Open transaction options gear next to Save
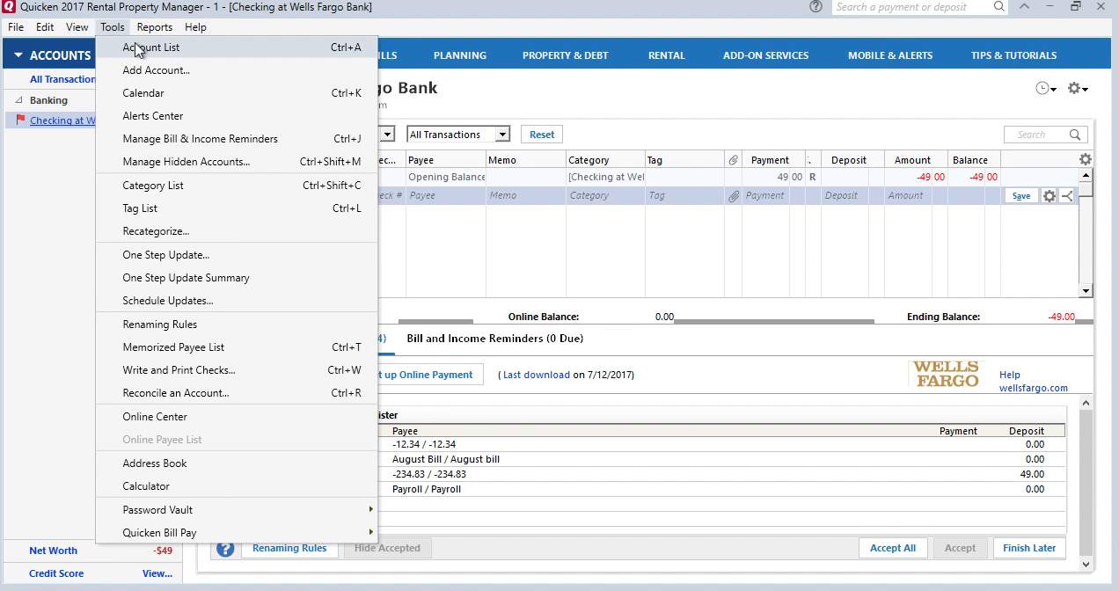Image resolution: width=1119 pixels, height=591 pixels. pyautogui.click(x=1049, y=196)
